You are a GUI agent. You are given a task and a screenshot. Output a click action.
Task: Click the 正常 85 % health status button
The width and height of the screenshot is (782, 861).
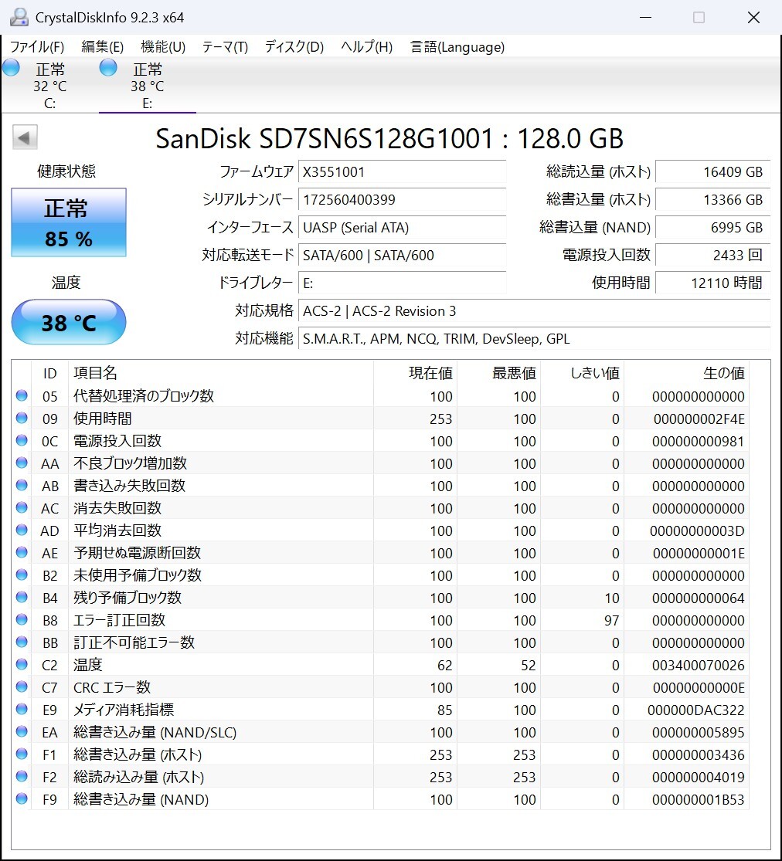click(x=69, y=222)
